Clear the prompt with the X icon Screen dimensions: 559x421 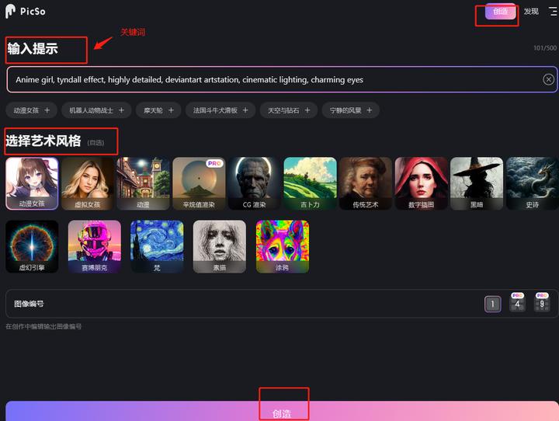pyautogui.click(x=548, y=79)
